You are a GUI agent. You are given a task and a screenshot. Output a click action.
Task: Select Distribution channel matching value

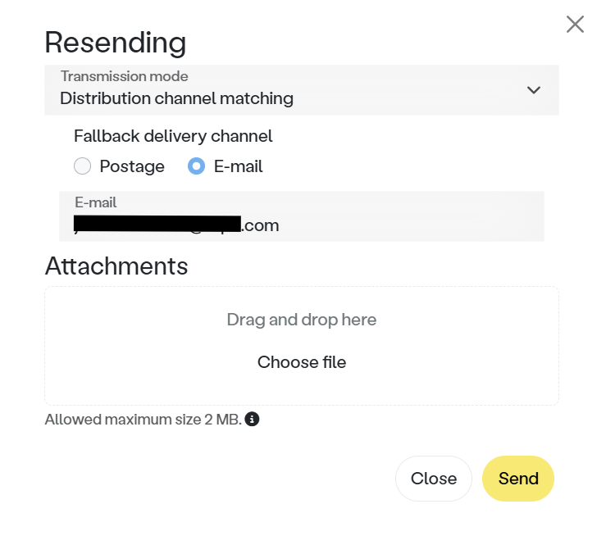176,98
